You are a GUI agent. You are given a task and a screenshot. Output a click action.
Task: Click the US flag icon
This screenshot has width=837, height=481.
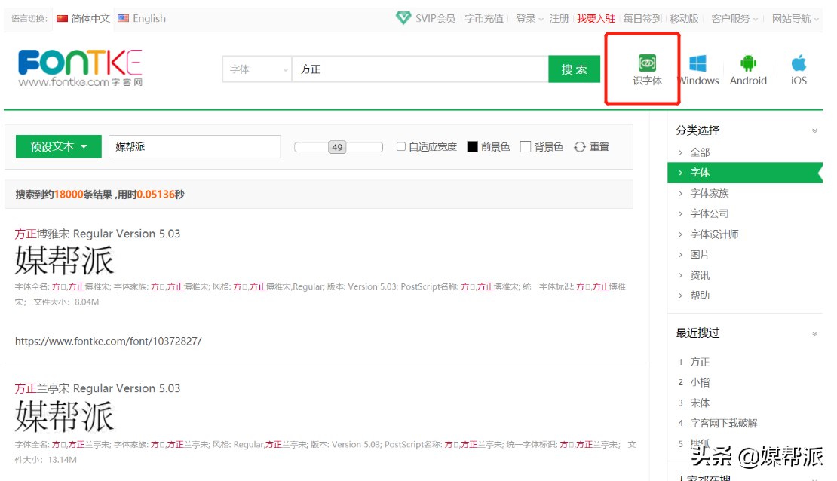(x=124, y=18)
